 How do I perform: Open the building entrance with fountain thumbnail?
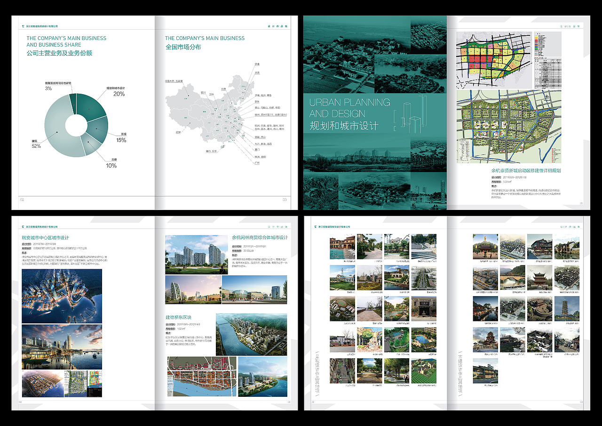point(424,308)
